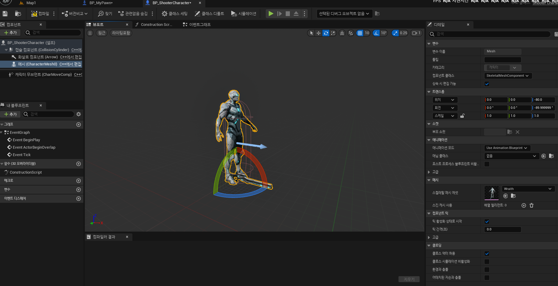
Task: Click 추가 in the components panel
Action: click(x=10, y=33)
